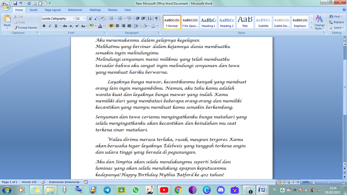Screen dimensions: 347x195
Task: Center align the paragraph
Action: coord(117,26)
